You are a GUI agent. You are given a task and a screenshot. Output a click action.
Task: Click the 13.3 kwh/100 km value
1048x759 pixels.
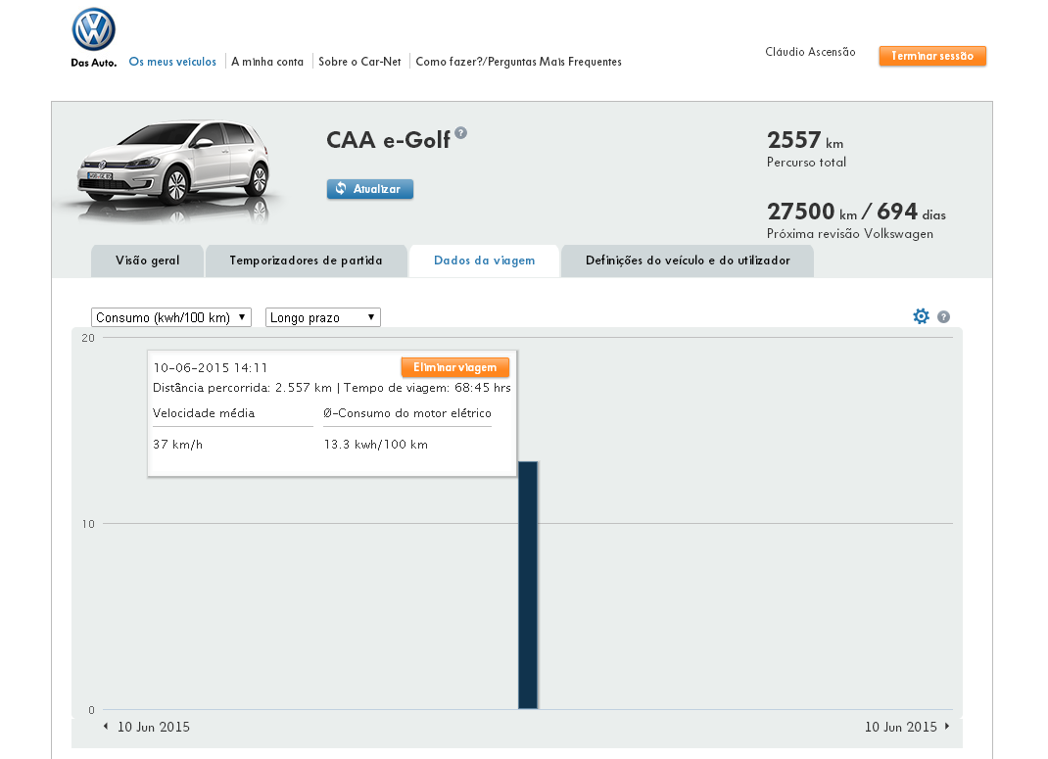376,445
